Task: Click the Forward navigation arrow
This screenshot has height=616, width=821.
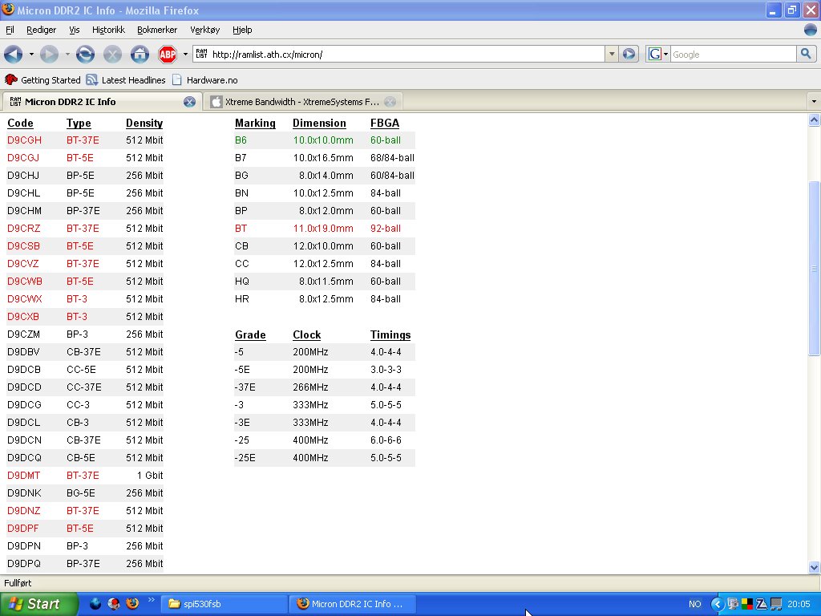Action: (x=49, y=54)
